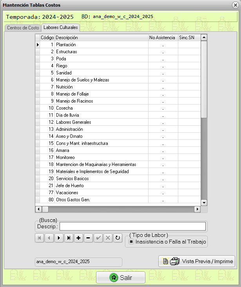
Task: Click the vertical scrollbar down arrow
Action: click(204, 202)
